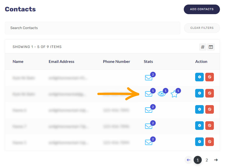Sort by the Phone Number column header
Image resolution: width=226 pixels, height=168 pixels.
tap(117, 62)
